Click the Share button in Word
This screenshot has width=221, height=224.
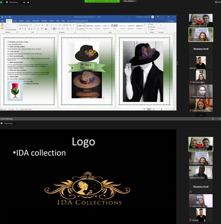pos(171,21)
